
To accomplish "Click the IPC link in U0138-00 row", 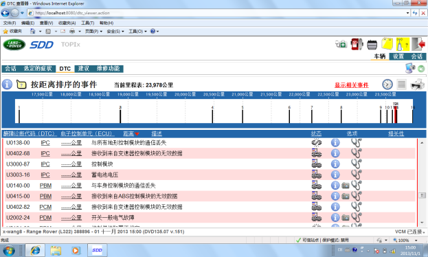I will tap(45, 142).
